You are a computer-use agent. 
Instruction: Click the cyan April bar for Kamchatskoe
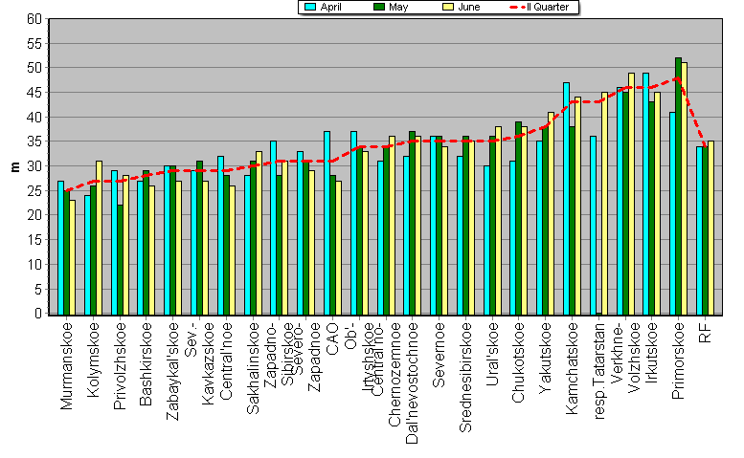coord(567,199)
